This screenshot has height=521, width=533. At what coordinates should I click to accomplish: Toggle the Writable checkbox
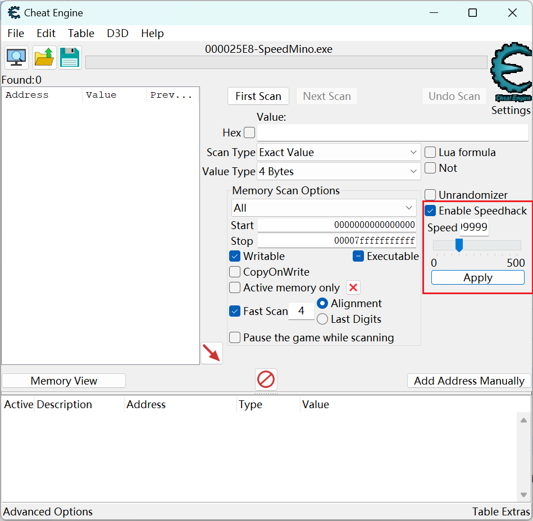pos(235,256)
